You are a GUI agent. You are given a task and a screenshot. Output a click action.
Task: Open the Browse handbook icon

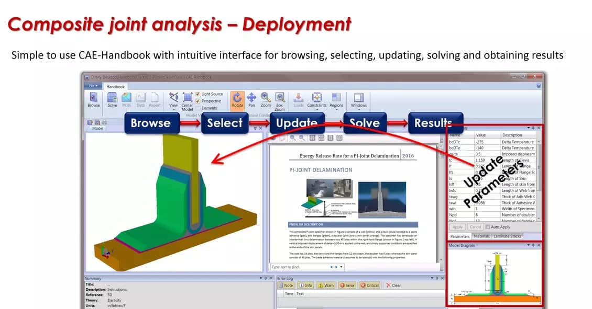(93, 98)
